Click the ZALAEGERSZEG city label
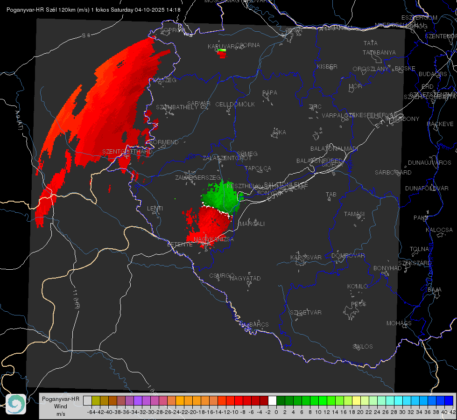The width and height of the screenshot is (457, 420). coord(198,177)
